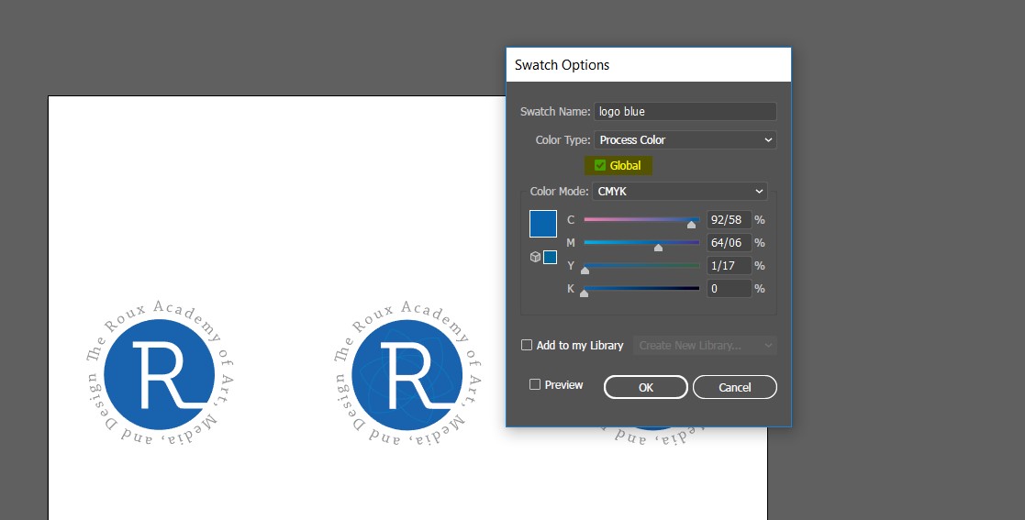
Task: Click the OK button
Action: [x=646, y=387]
